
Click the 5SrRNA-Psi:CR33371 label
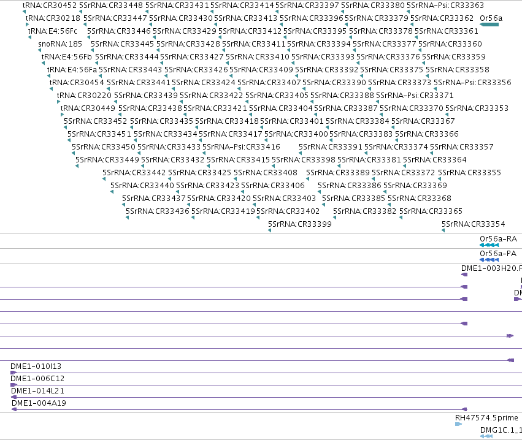tap(415, 96)
